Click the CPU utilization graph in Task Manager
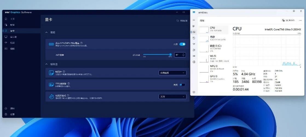Image resolution: width=306 pixels, height=137 pixels. coord(267,50)
